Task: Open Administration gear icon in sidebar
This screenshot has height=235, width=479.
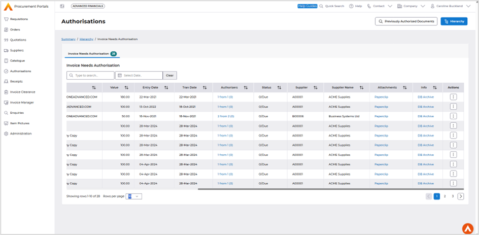Action: click(6, 134)
